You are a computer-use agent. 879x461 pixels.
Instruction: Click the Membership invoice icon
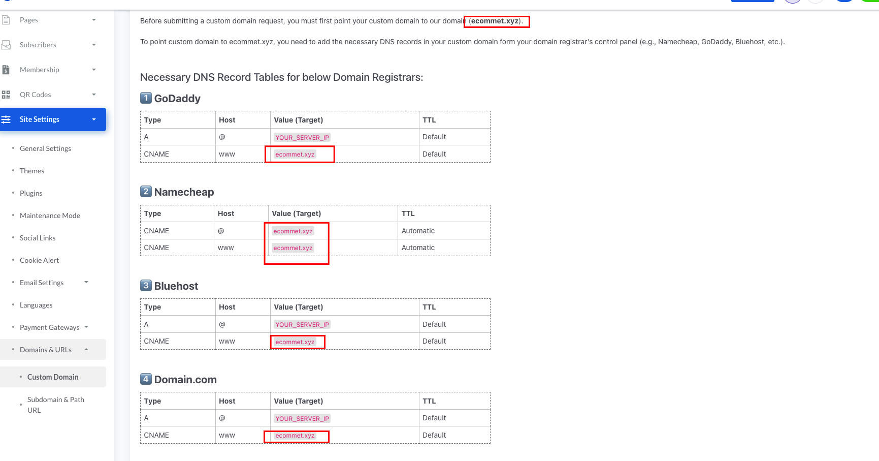[x=6, y=70]
